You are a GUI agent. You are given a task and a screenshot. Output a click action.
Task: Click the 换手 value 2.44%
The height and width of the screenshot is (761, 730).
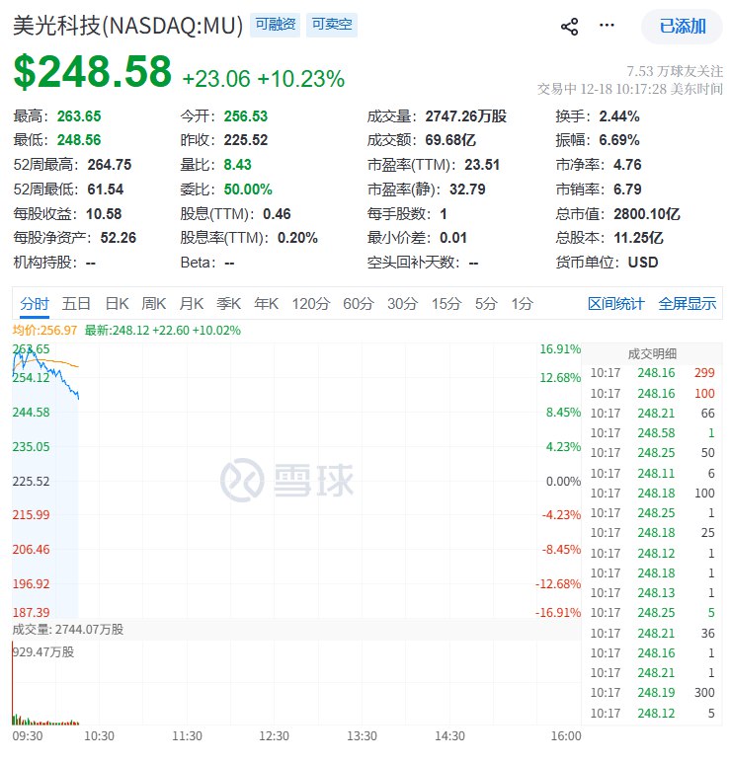(x=619, y=116)
